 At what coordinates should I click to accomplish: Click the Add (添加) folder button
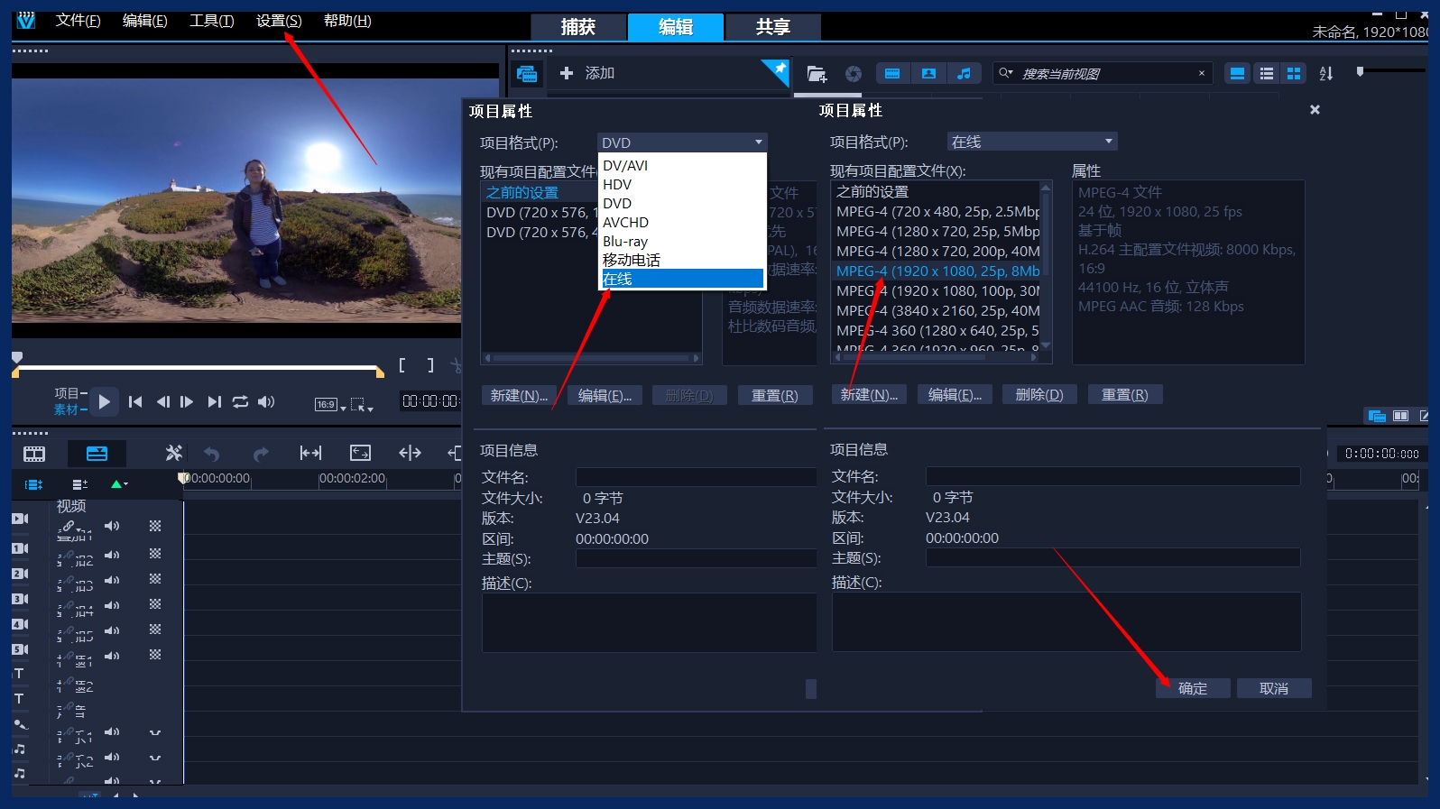(x=586, y=73)
